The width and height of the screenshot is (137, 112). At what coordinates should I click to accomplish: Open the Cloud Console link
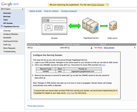coord(98,5)
